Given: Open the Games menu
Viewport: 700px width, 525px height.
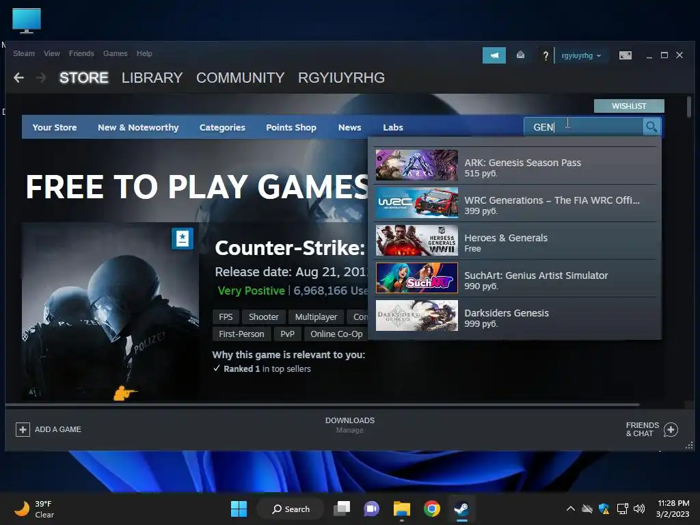Looking at the screenshot, I should coord(115,53).
